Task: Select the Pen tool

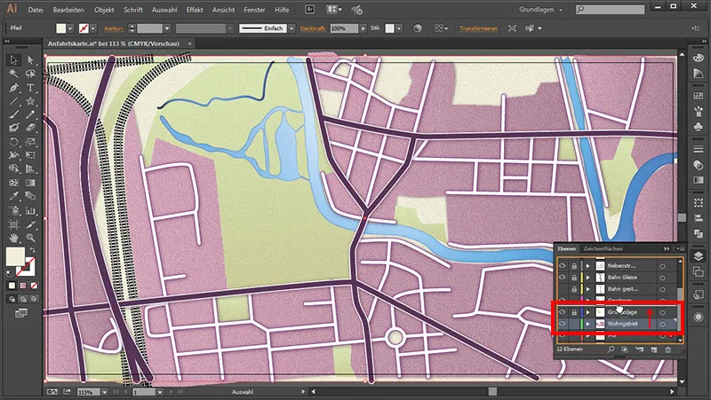Action: click(13, 87)
